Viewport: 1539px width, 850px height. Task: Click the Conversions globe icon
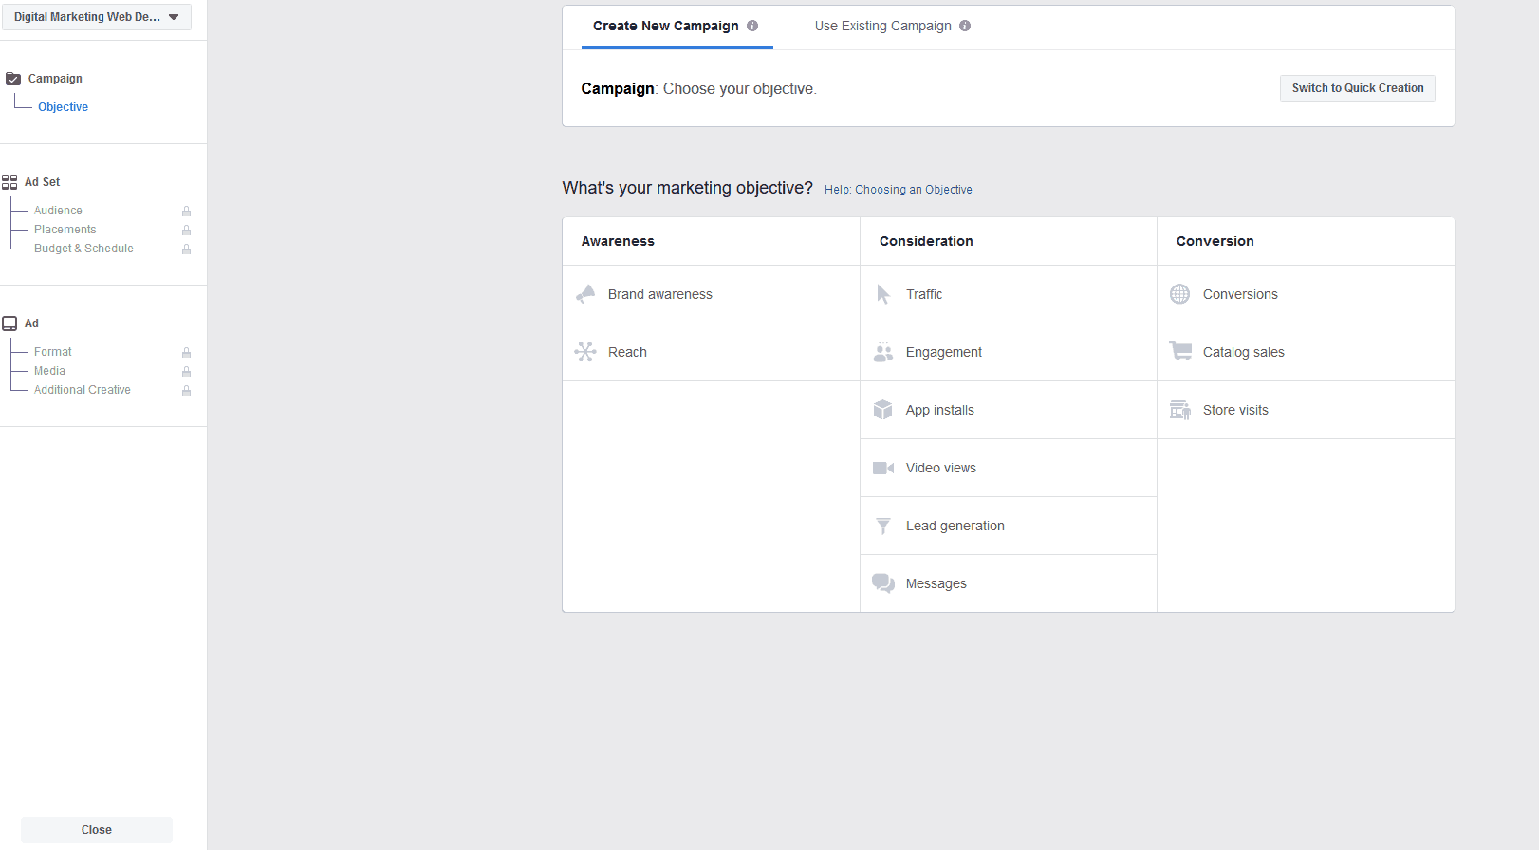(1180, 294)
